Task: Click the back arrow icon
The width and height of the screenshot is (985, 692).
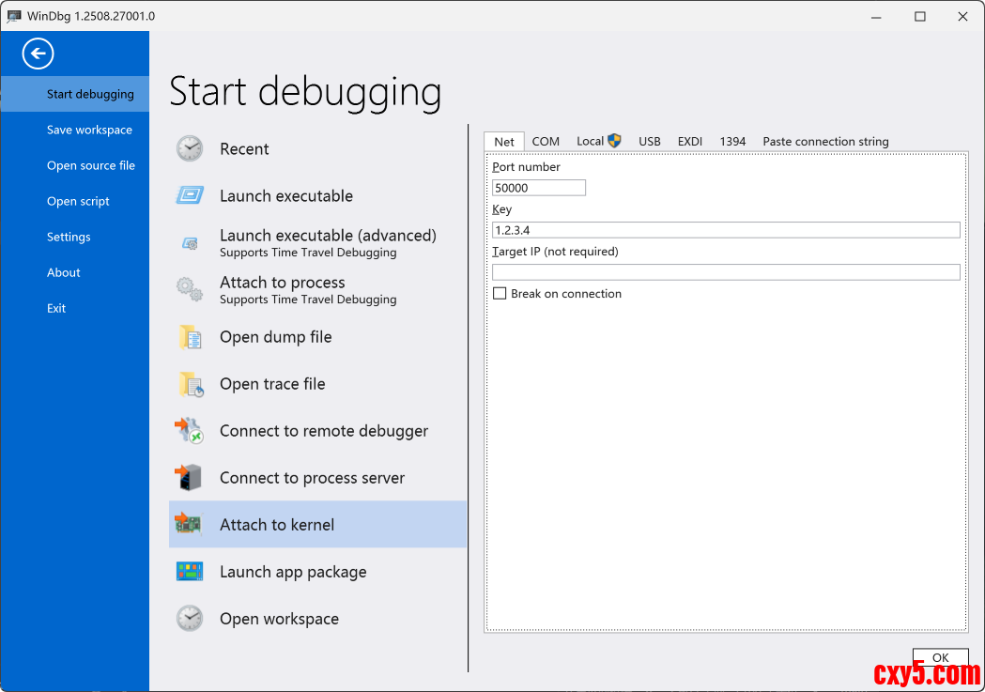Action: click(x=38, y=54)
